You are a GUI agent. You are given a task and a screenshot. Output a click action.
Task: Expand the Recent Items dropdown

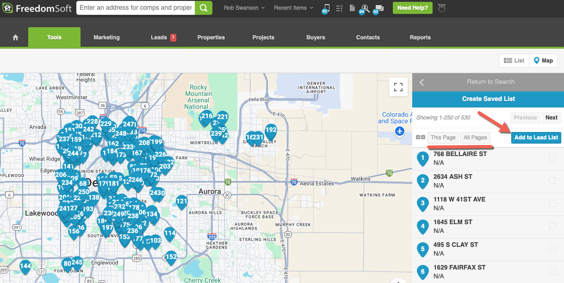click(293, 8)
